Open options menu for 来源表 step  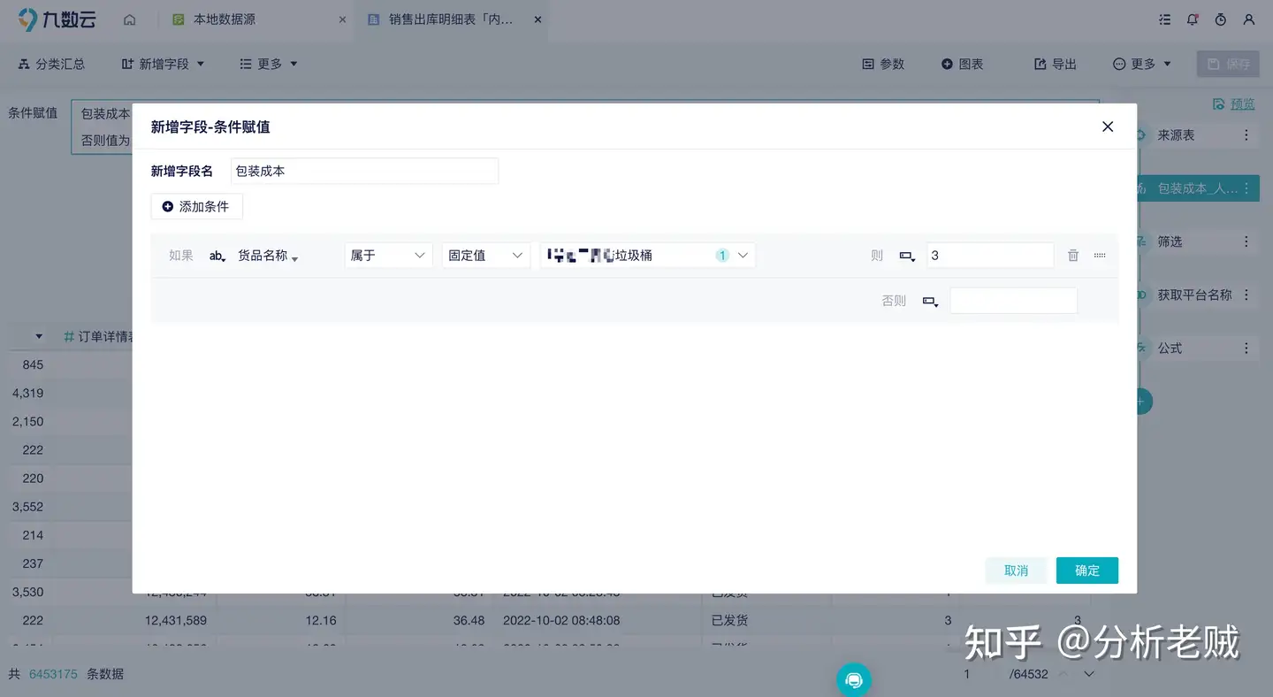1246,135
